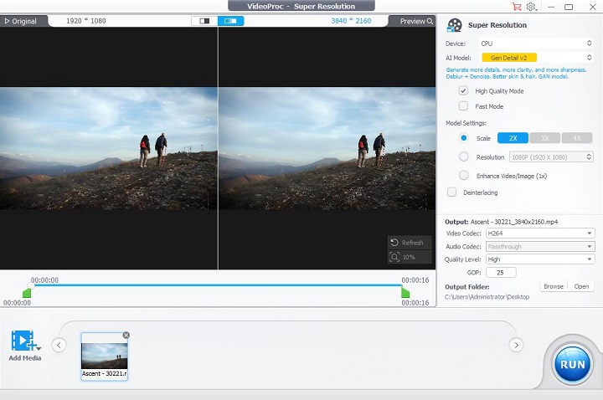Click the 10% zoom button
Screen dimensions: 603x400
tap(410, 257)
